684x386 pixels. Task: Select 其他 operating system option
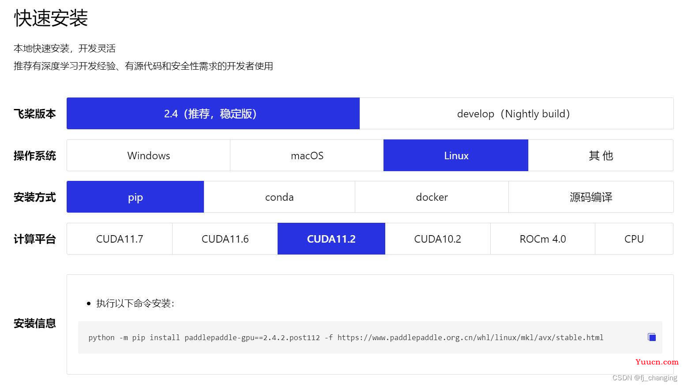click(601, 155)
